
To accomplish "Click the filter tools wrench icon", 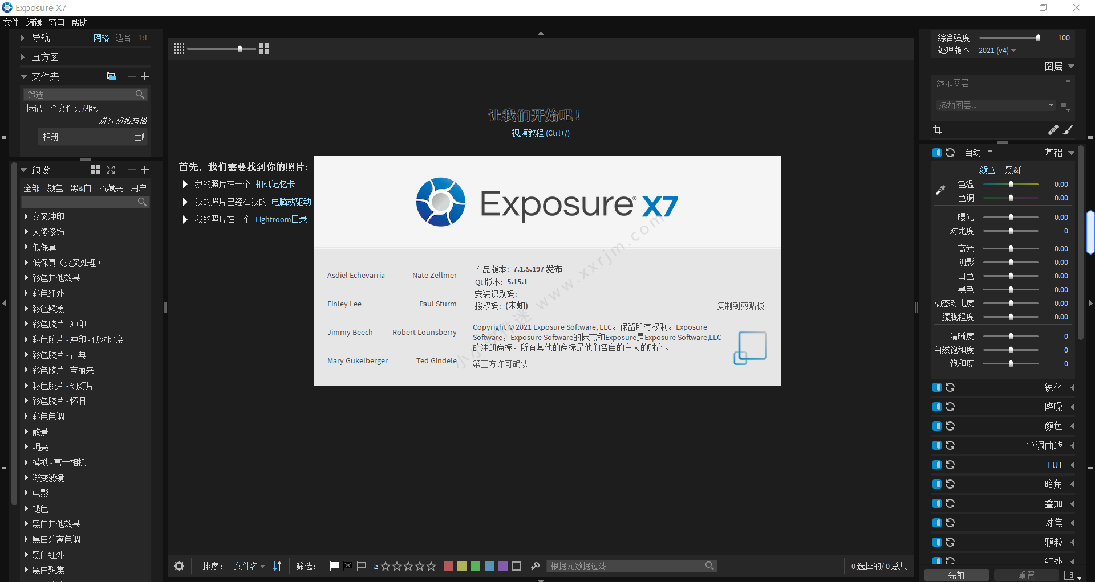I will pos(535,566).
